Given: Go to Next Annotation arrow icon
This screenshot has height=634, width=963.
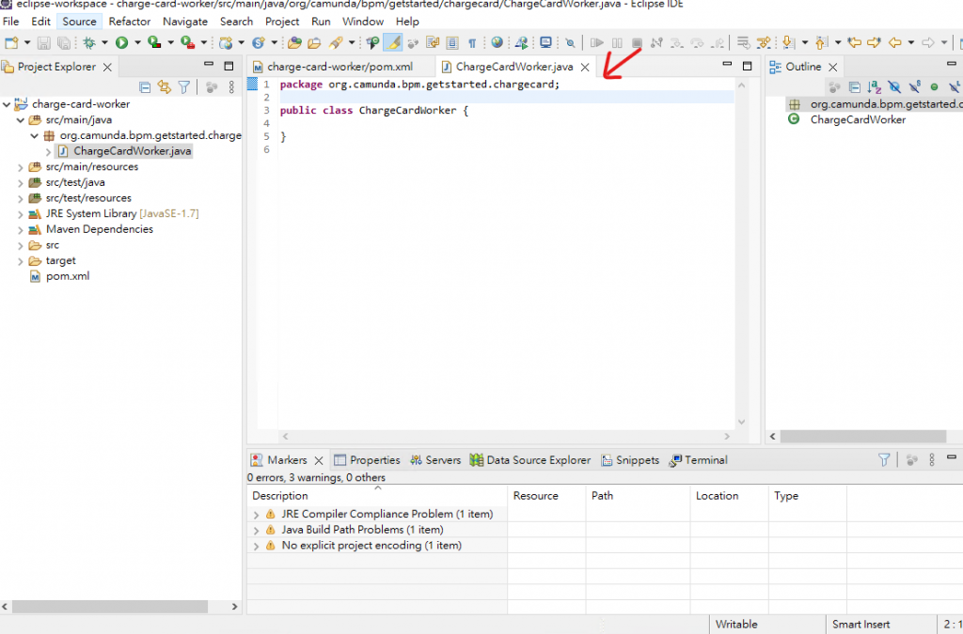Looking at the screenshot, I should (x=789, y=43).
